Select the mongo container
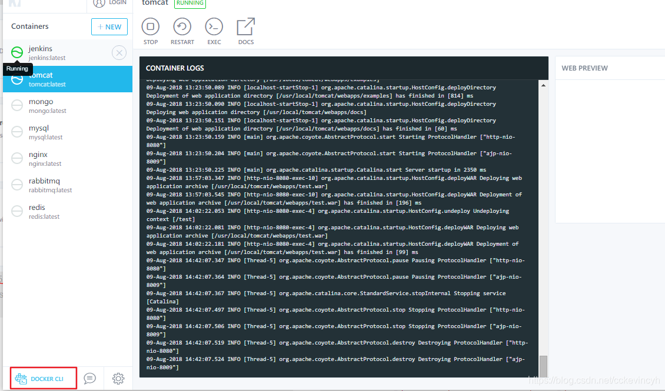This screenshot has height=391, width=665. tap(68, 105)
